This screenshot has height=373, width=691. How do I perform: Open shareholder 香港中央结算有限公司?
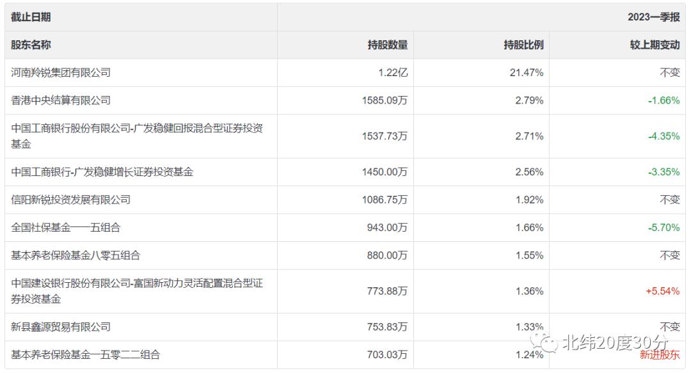(x=61, y=100)
